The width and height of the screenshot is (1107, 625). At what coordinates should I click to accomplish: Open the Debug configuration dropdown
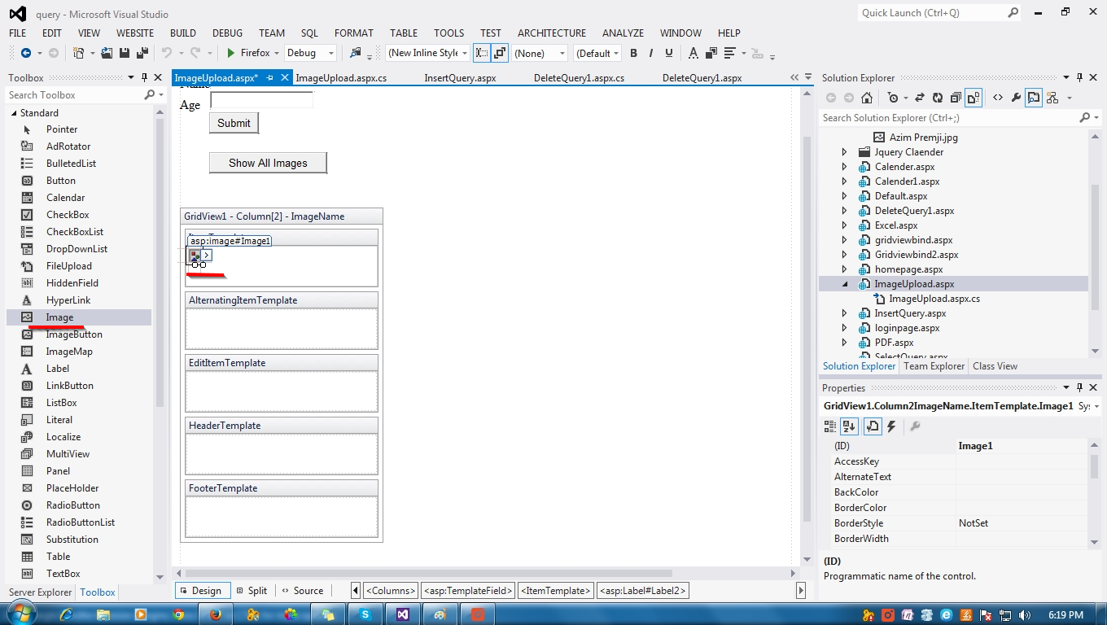(331, 53)
